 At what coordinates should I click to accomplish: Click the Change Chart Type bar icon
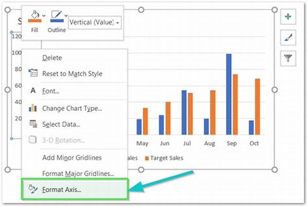point(33,108)
